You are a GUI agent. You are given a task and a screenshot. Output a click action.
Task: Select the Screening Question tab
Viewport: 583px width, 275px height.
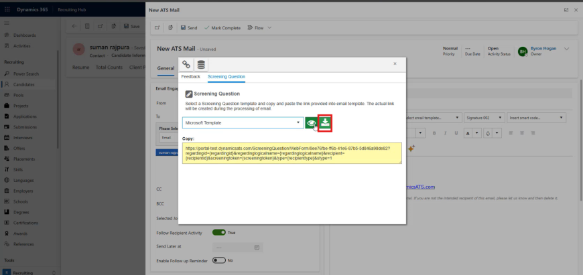pos(226,77)
